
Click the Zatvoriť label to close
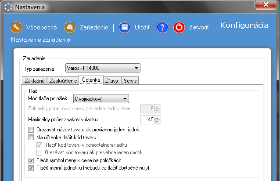coord(199,27)
